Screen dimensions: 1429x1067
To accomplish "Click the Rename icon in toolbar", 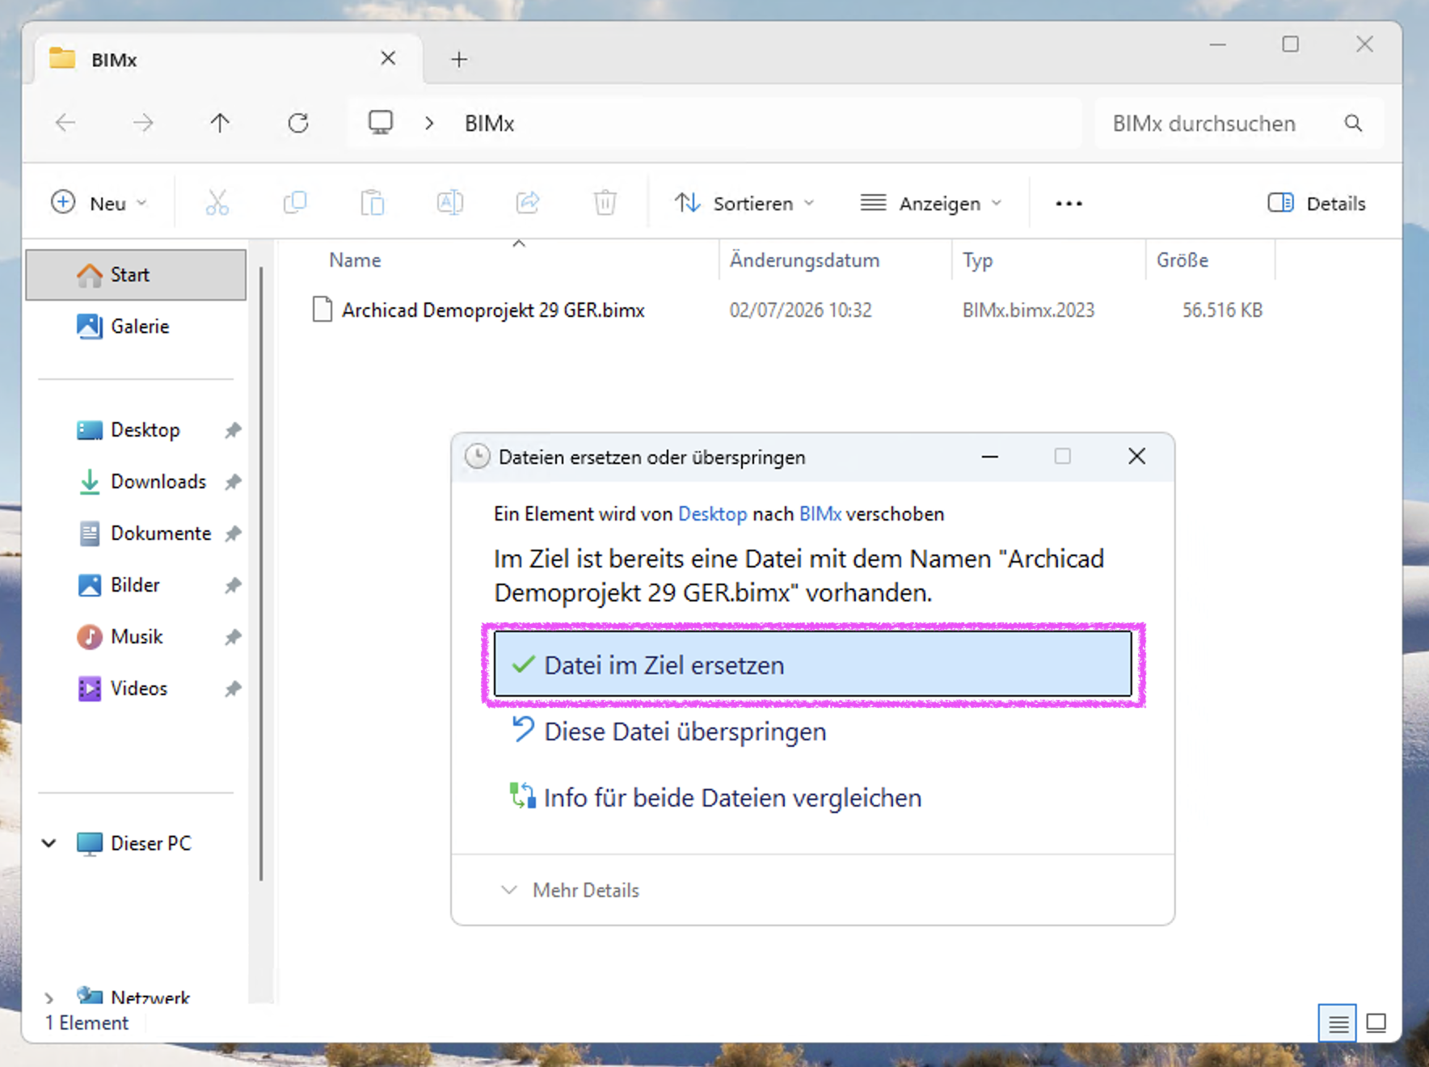I will coord(450,203).
